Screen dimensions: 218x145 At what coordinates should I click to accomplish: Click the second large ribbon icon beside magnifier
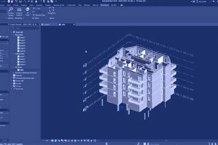19,9
